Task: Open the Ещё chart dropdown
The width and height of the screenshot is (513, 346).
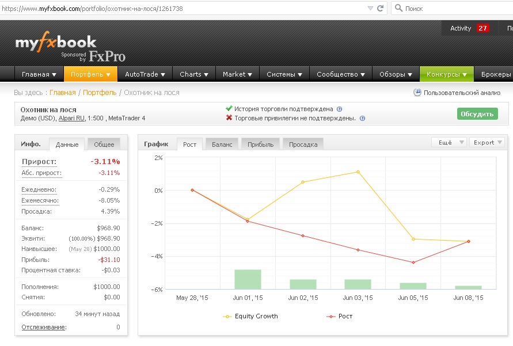Action: point(449,142)
